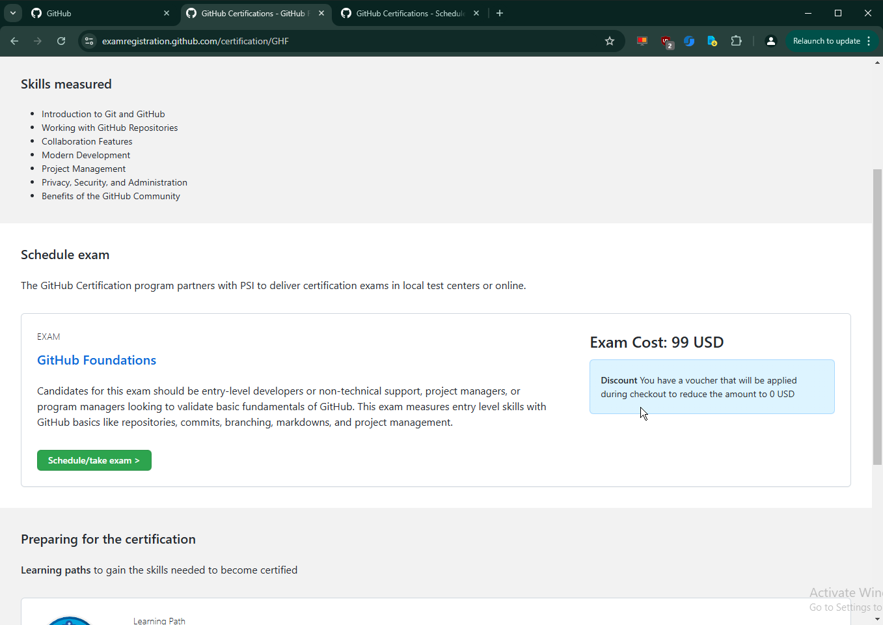
Task: Click the scrollbar up arrow
Action: click(x=877, y=62)
